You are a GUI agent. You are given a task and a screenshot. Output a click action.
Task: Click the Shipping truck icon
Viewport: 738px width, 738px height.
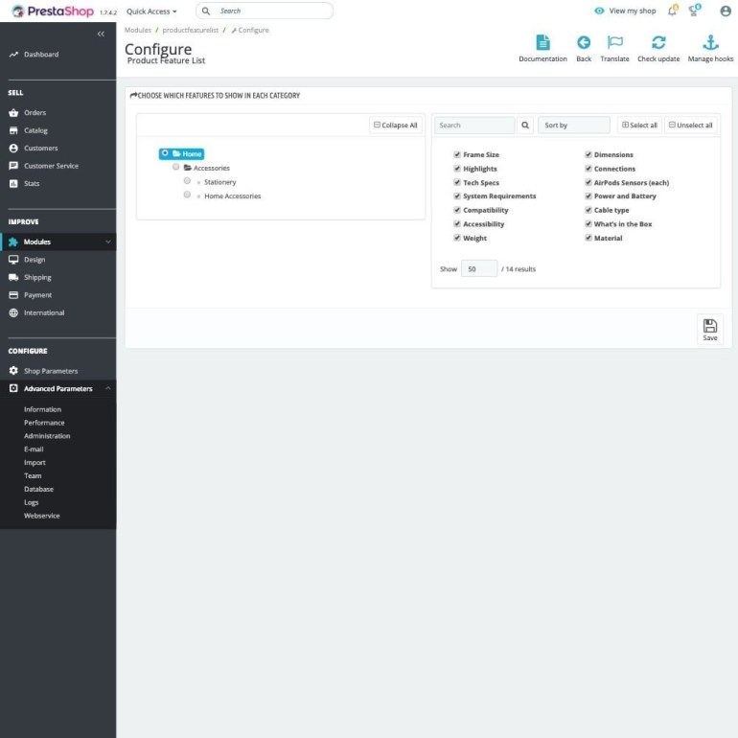click(13, 278)
